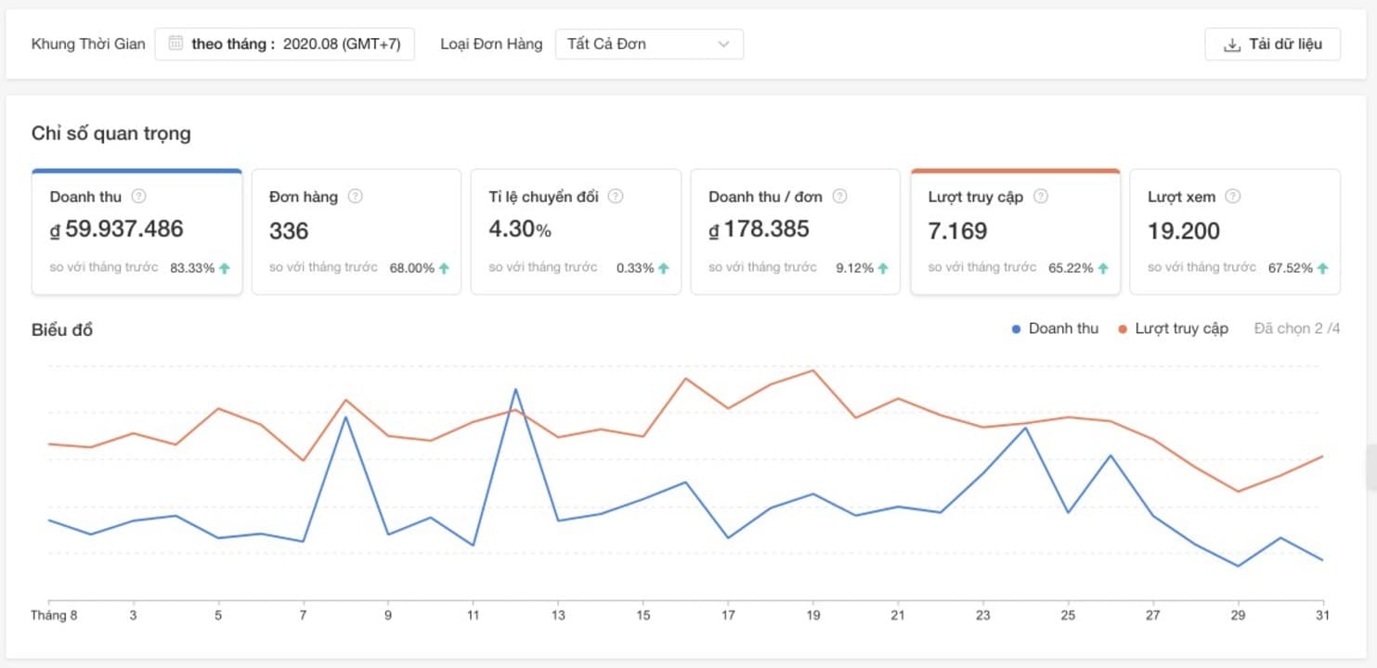Open the Loại Đơn Hàng dropdown
1377x668 pixels.
[649, 44]
